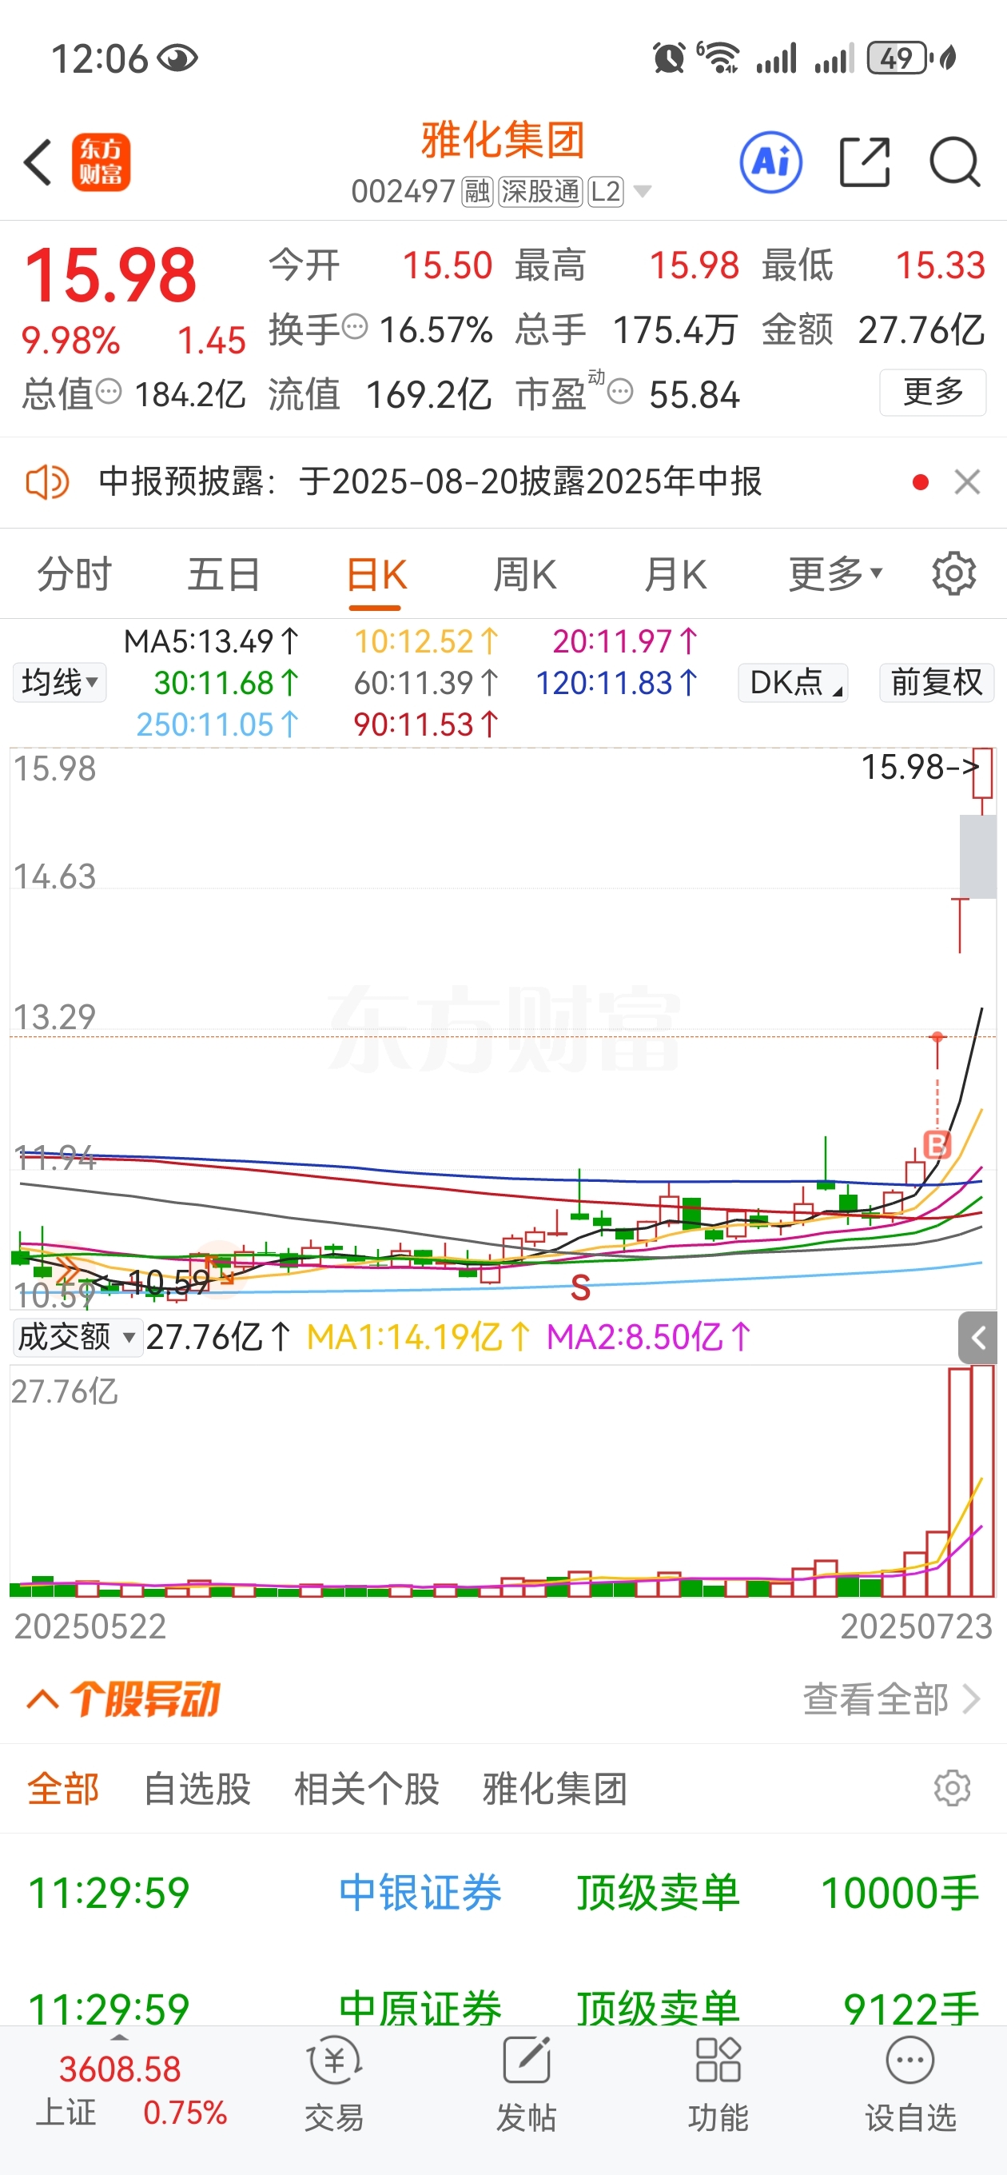Viewport: 1007px width, 2175px height.
Task: Select the 全部 filter tab
Action: coord(62,1787)
